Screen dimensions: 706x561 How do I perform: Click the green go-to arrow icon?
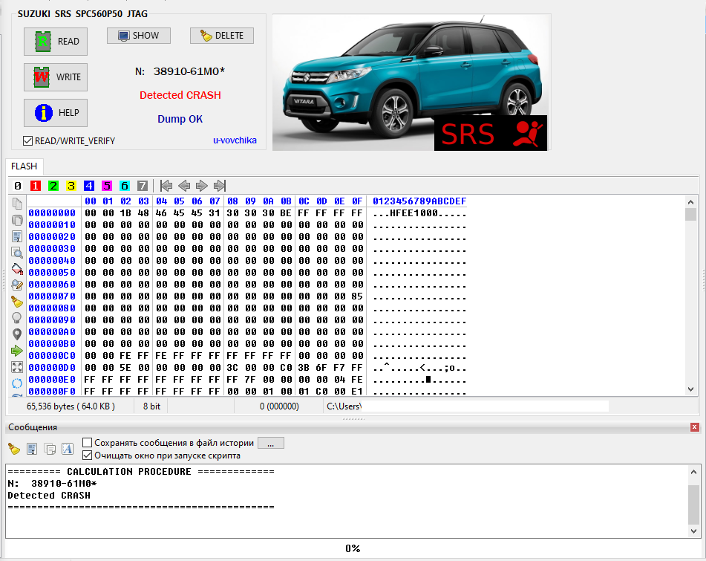point(17,351)
